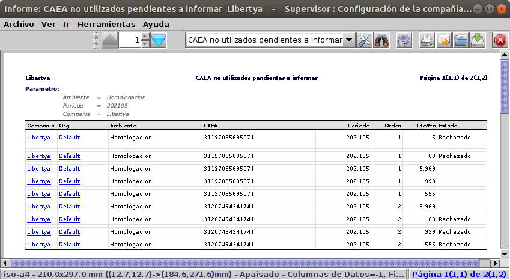Close the window with the orange title bar X
Viewport: 510px width, 280px height.
coord(501,9)
